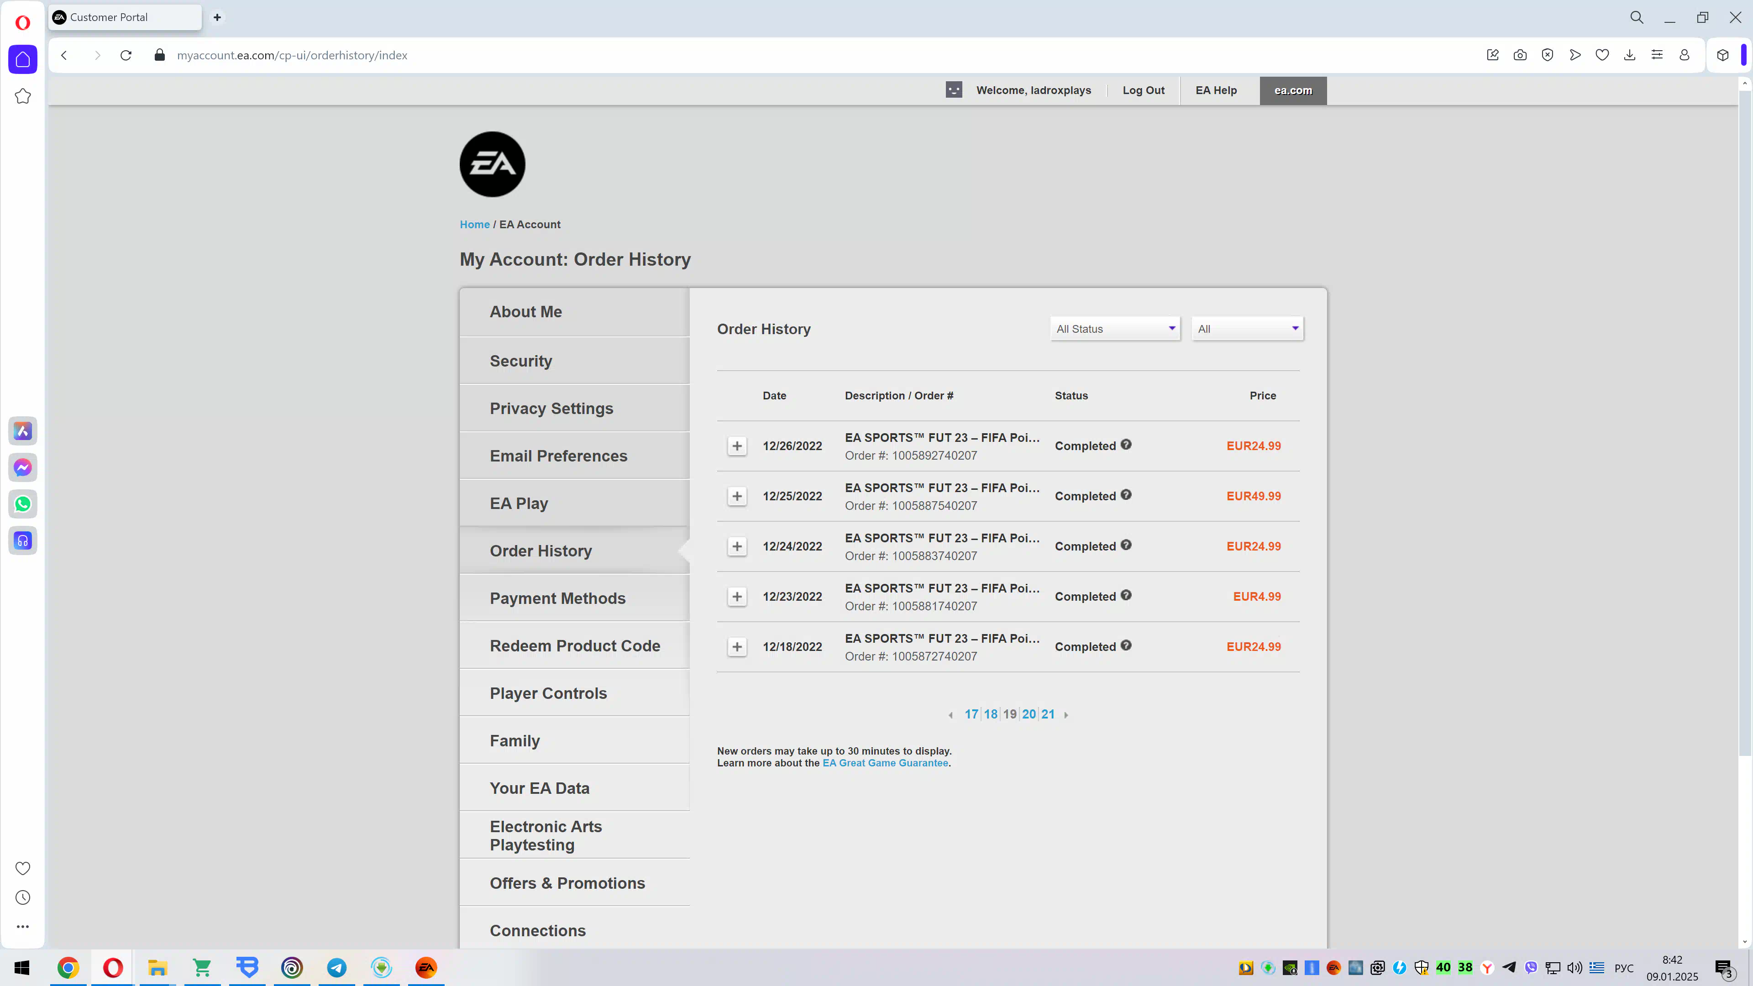This screenshot has height=986, width=1753.
Task: Click the EA logo on the page
Action: click(492, 164)
